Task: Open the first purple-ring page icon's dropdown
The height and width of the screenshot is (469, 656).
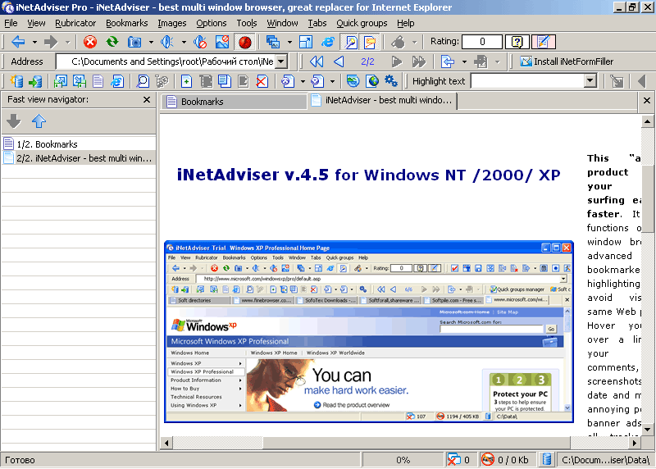Action: click(303, 82)
